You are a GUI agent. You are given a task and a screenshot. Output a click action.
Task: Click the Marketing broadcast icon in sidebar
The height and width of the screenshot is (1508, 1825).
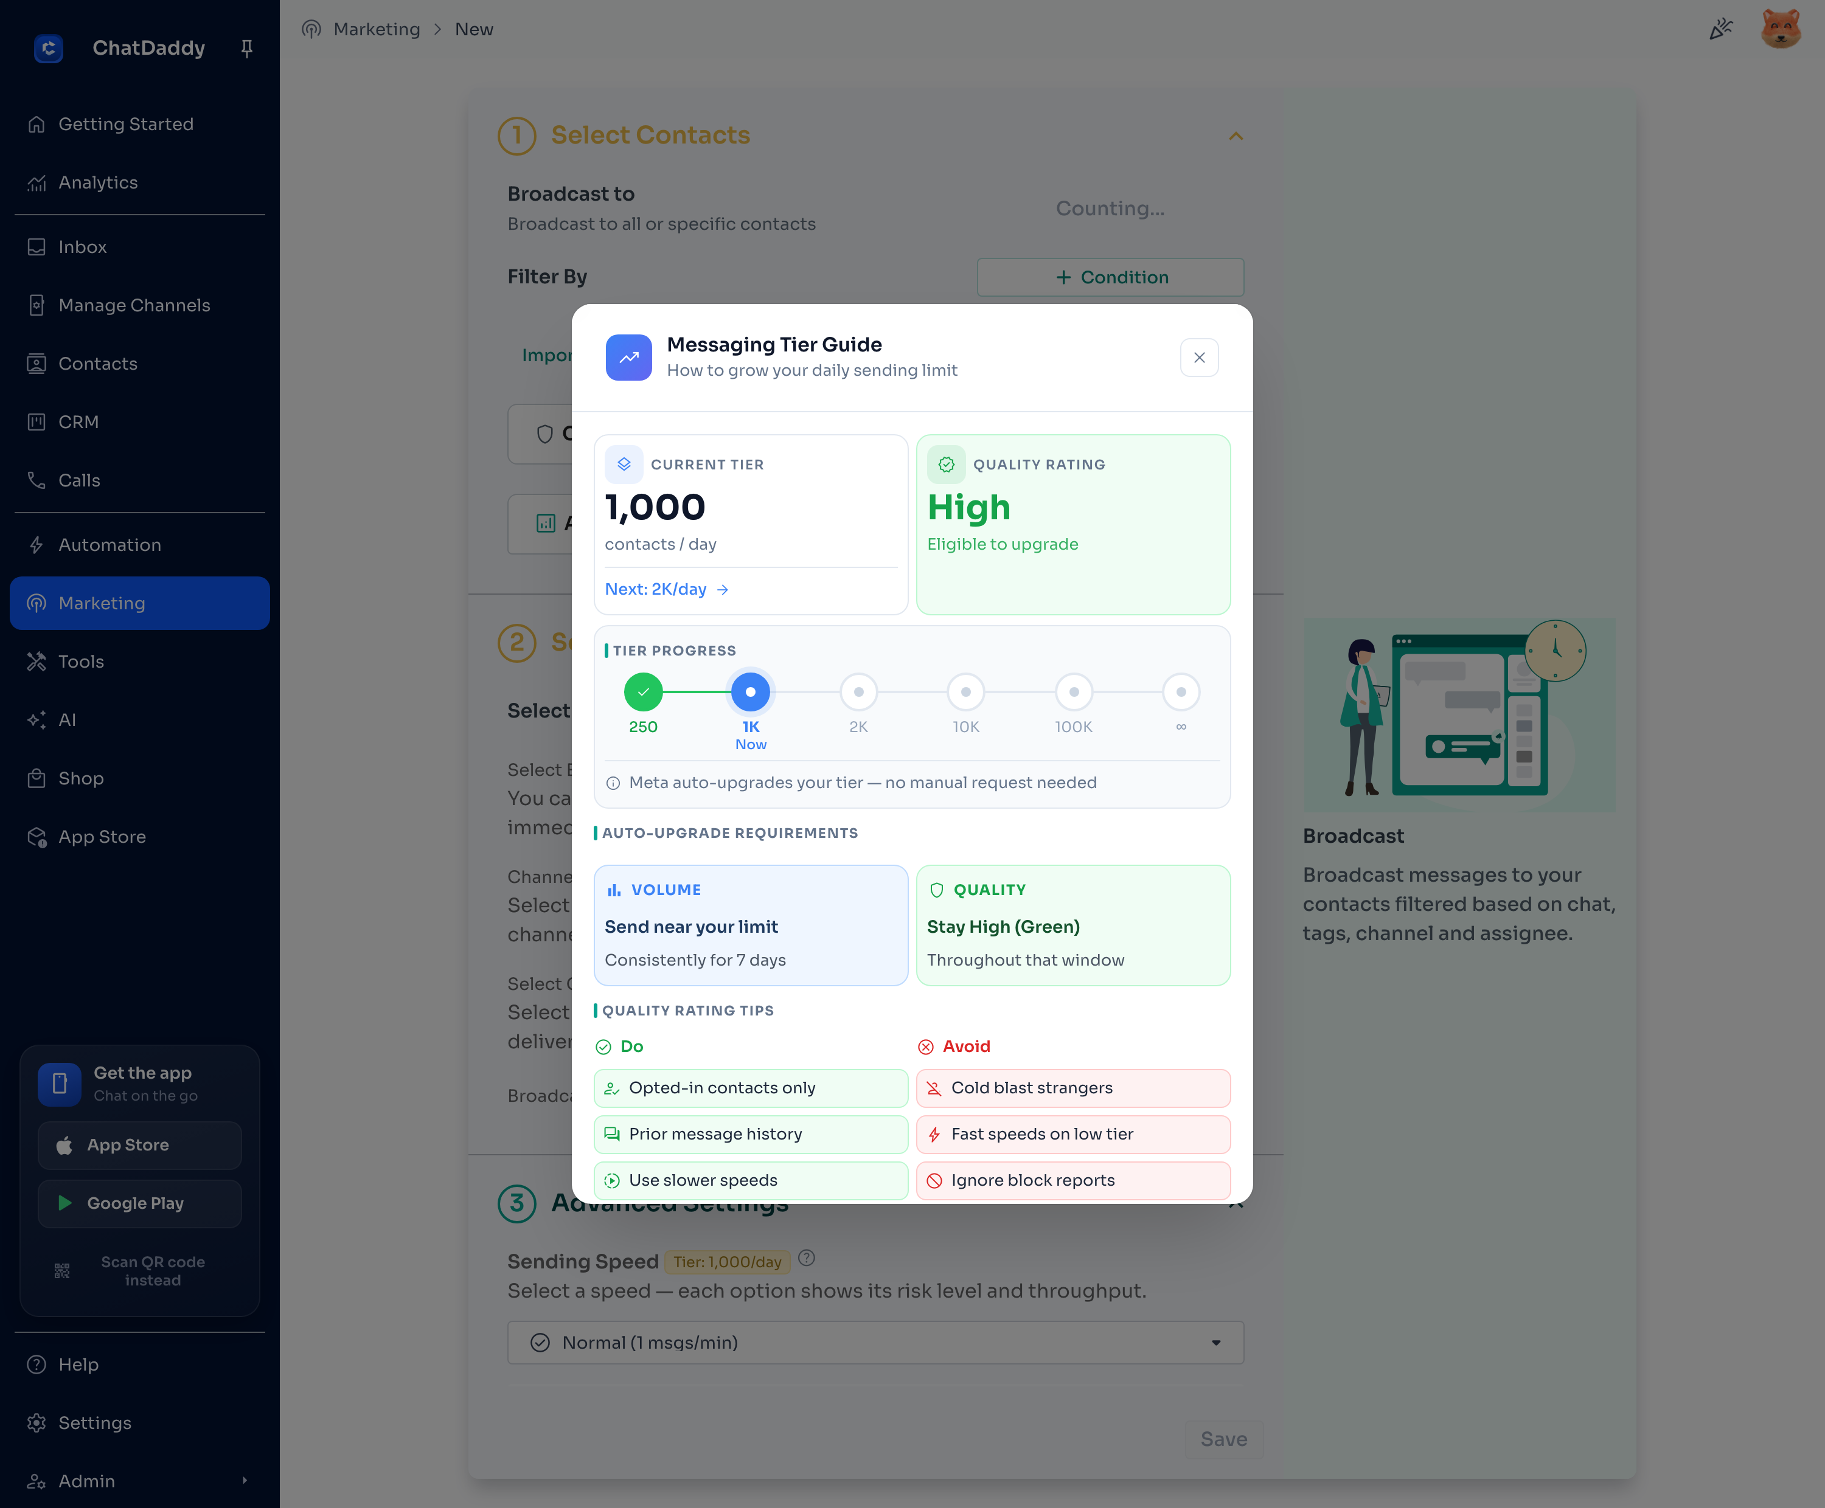point(36,603)
